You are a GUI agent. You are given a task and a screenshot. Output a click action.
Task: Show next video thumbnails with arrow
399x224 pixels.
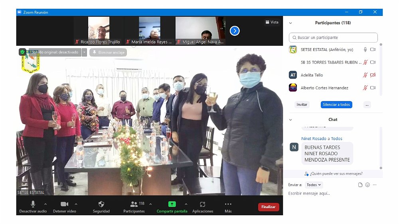pyautogui.click(x=235, y=31)
